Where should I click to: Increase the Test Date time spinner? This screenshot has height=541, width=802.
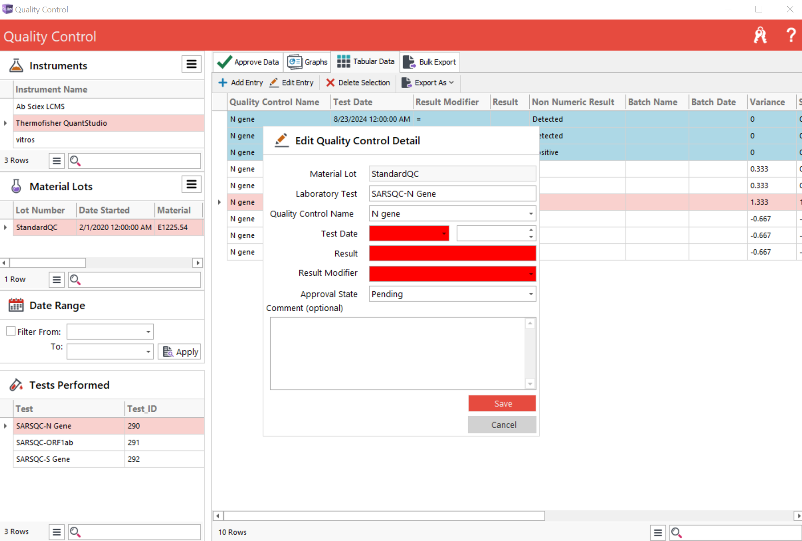coord(531,230)
